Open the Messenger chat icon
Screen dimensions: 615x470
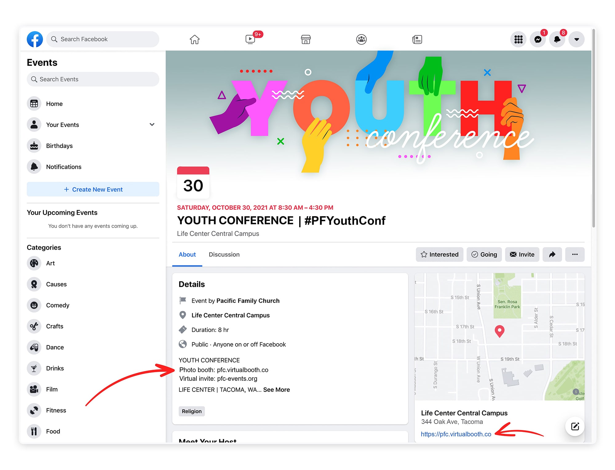pyautogui.click(x=538, y=39)
